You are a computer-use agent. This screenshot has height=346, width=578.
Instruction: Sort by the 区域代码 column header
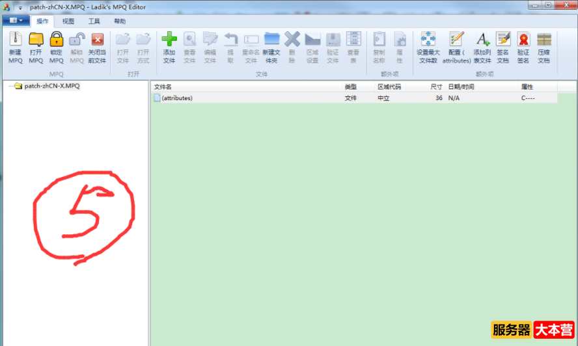coord(391,87)
